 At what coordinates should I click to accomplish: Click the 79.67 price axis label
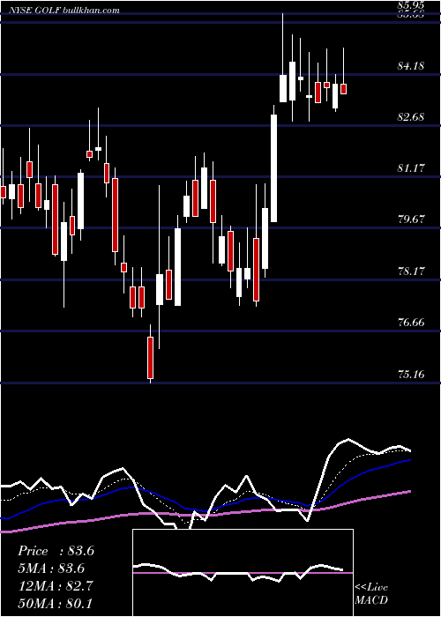410,219
